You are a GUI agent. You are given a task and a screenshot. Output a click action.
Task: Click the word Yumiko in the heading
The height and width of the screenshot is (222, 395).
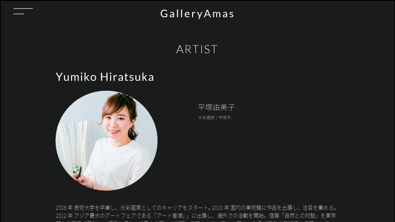[x=76, y=77]
